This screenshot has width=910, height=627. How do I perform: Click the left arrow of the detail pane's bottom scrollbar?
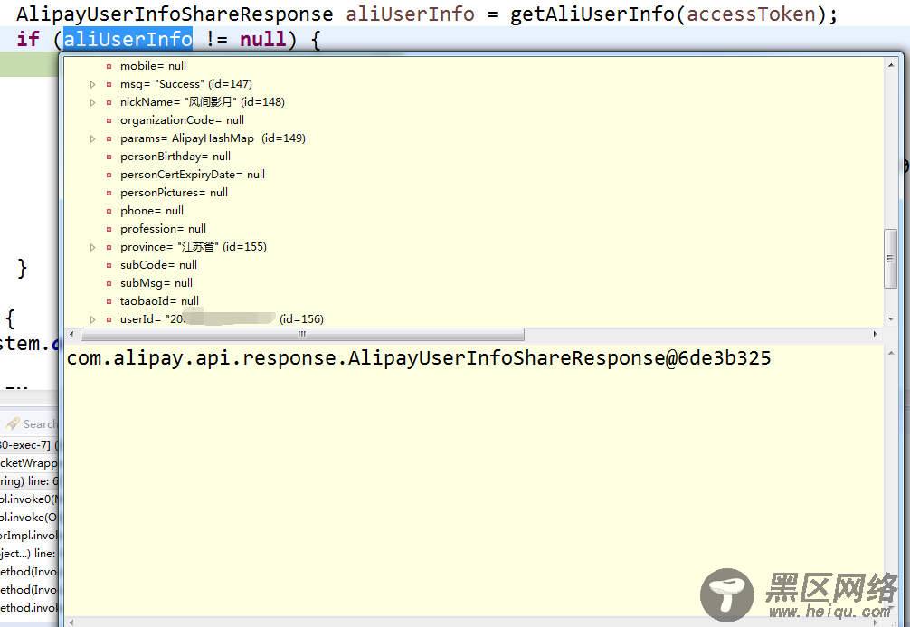point(71,622)
